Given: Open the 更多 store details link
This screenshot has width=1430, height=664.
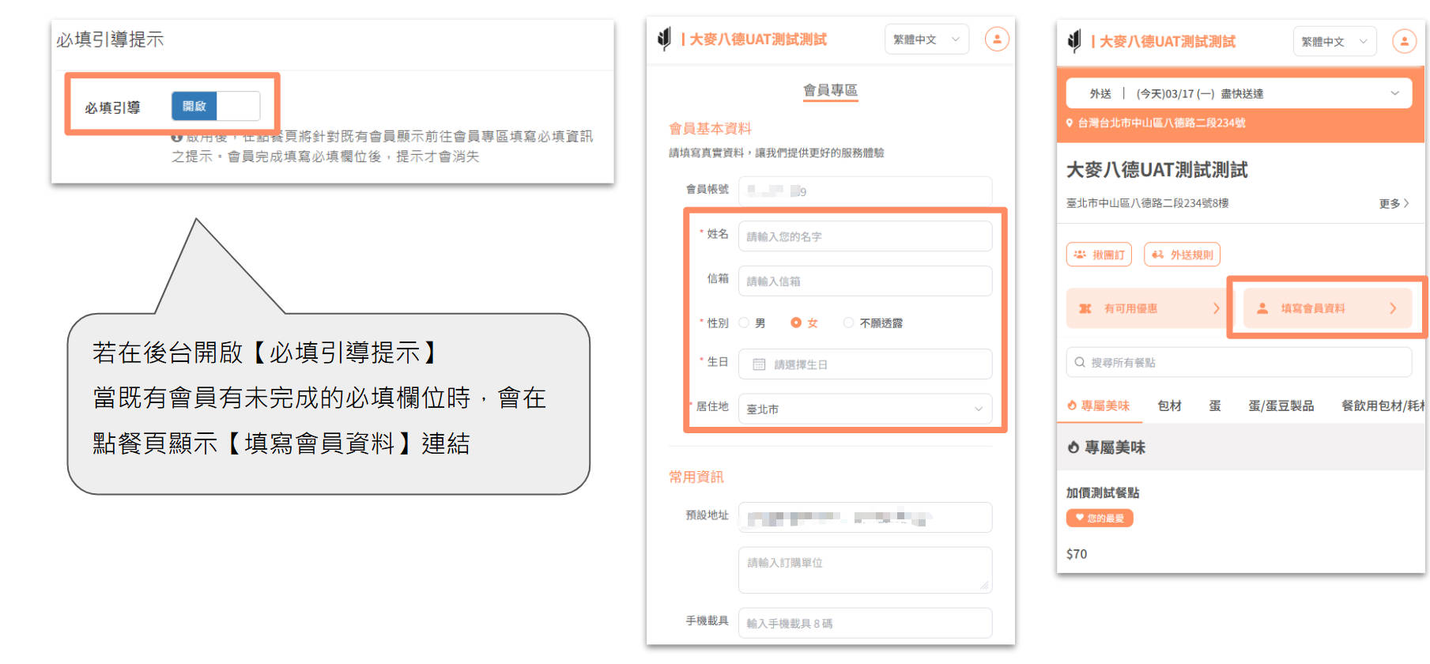Looking at the screenshot, I should 1394,203.
